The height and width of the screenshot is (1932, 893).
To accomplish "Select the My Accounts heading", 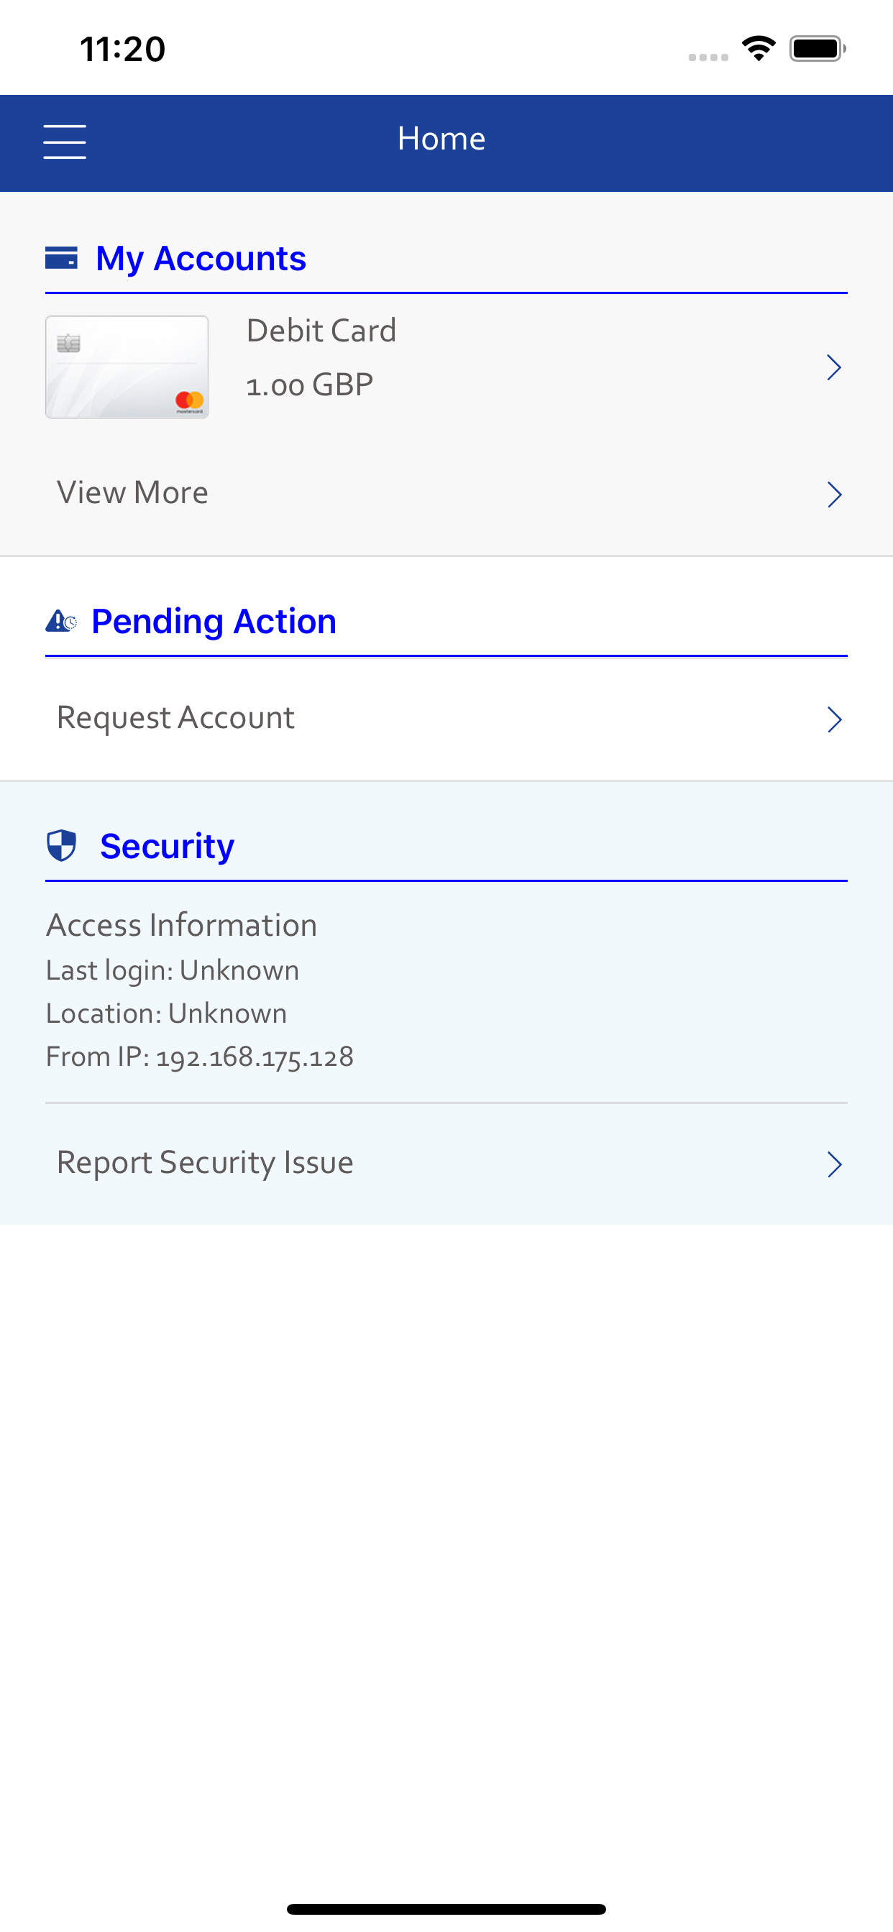I will [x=201, y=259].
